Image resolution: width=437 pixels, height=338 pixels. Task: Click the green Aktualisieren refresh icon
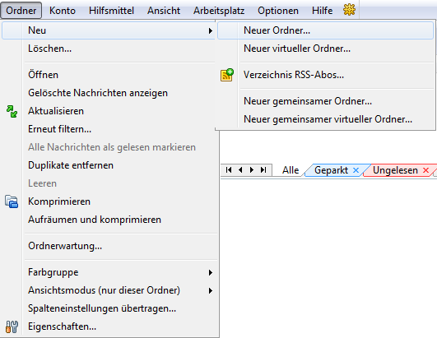pyautogui.click(x=12, y=111)
